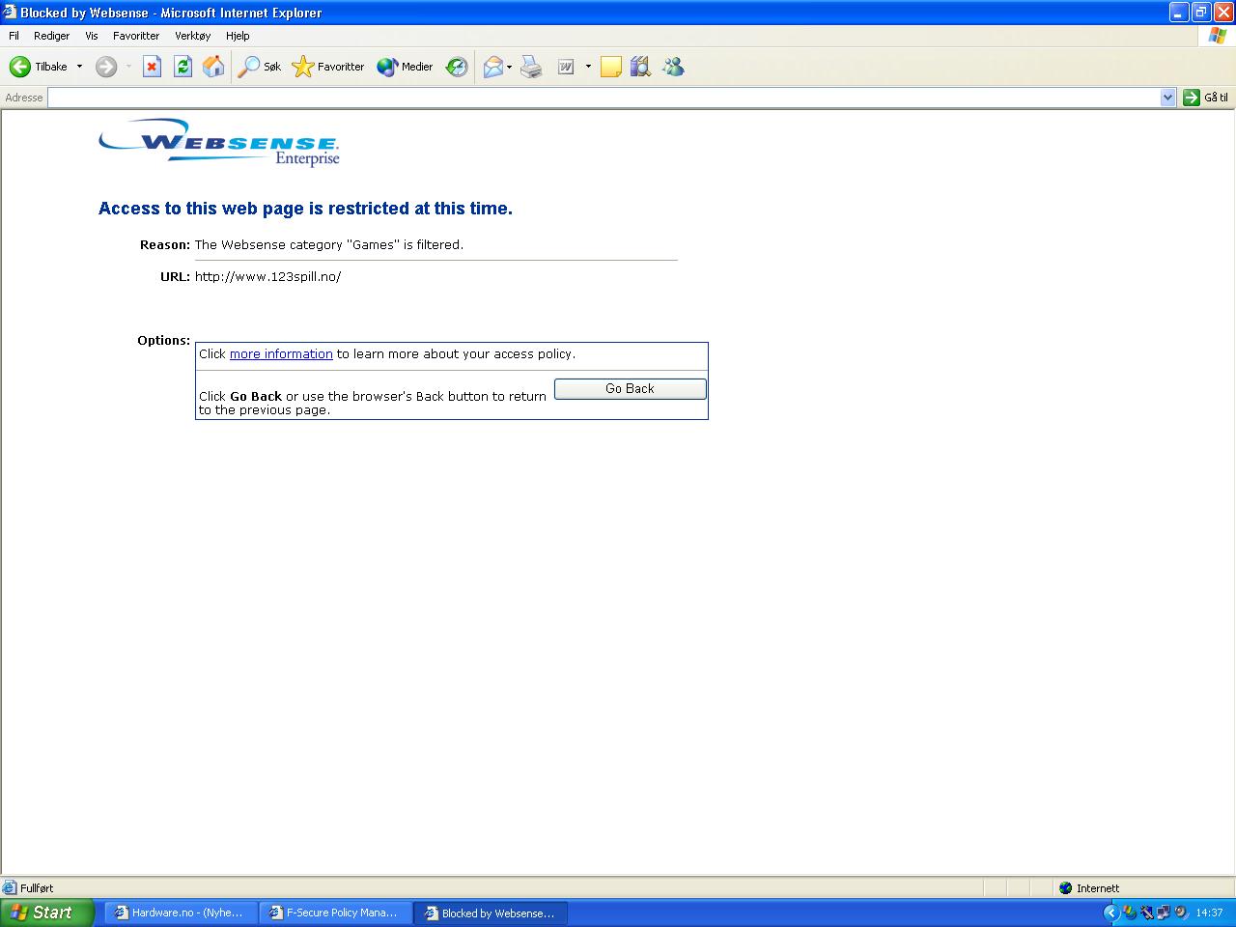Screen dimensions: 1236x927
Task: Click the Internett zone globe icon
Action: pos(1065,887)
